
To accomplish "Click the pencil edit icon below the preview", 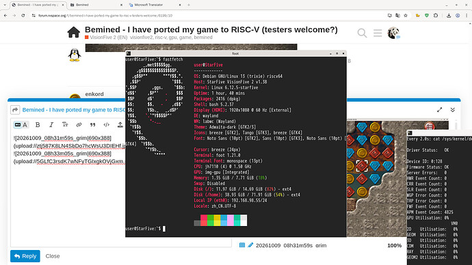I will point(250,245).
